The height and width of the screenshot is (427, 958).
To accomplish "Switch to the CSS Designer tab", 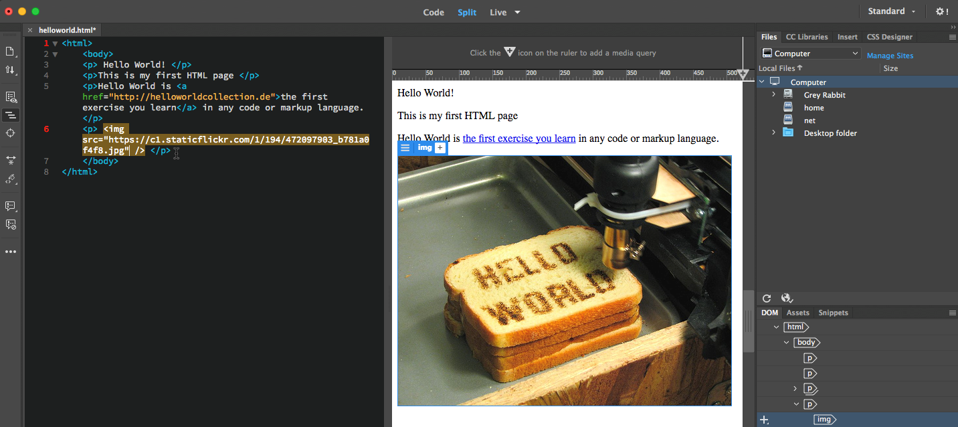I will pyautogui.click(x=889, y=37).
